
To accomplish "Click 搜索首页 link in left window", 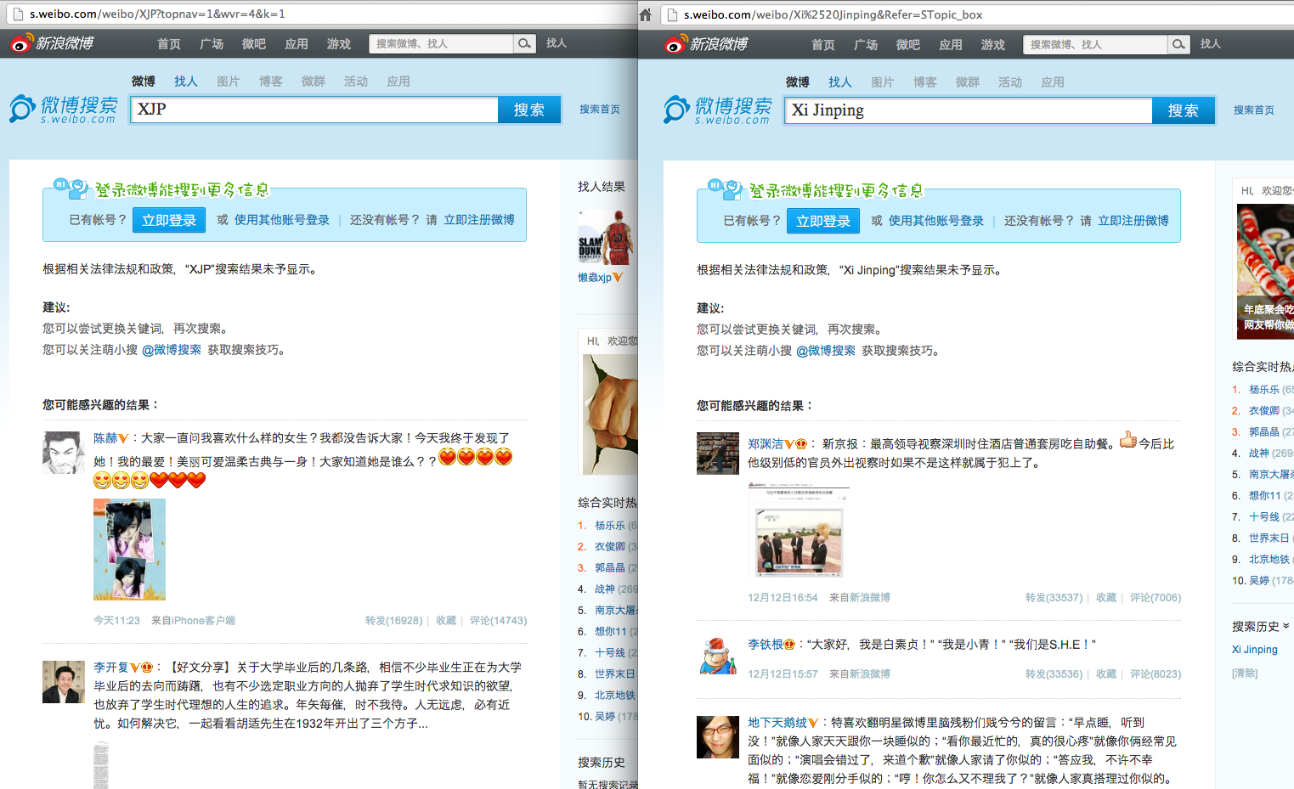I will 600,110.
